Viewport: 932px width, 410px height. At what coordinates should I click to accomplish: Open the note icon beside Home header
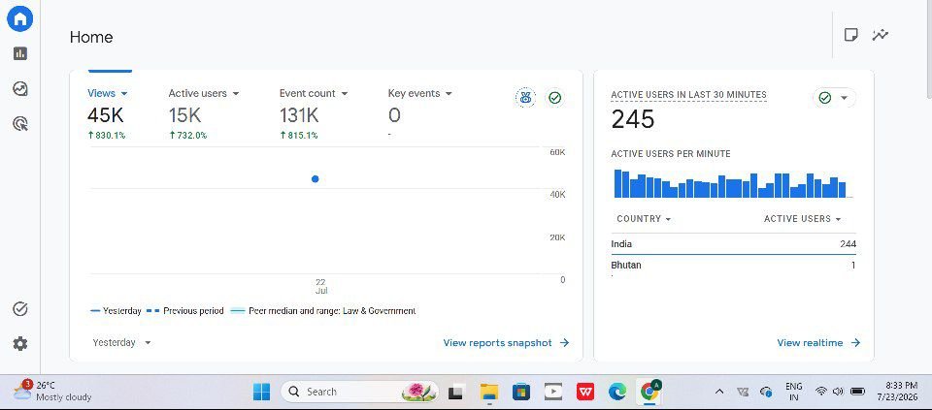[851, 35]
